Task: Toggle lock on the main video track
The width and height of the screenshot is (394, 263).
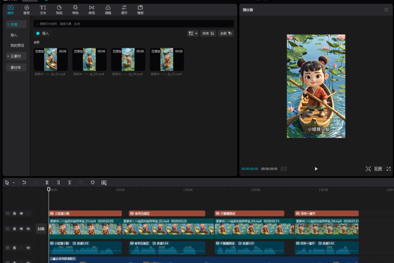Action: pos(15,229)
